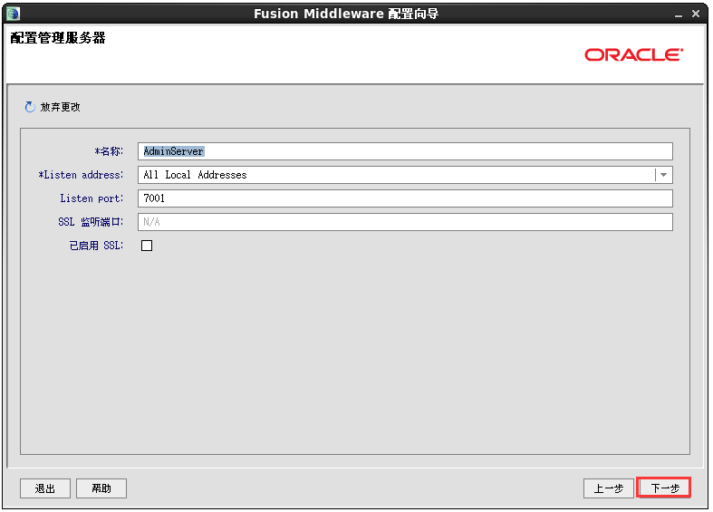Click the Oracle logo
Viewport: 713px width, 512px height.
(633, 54)
